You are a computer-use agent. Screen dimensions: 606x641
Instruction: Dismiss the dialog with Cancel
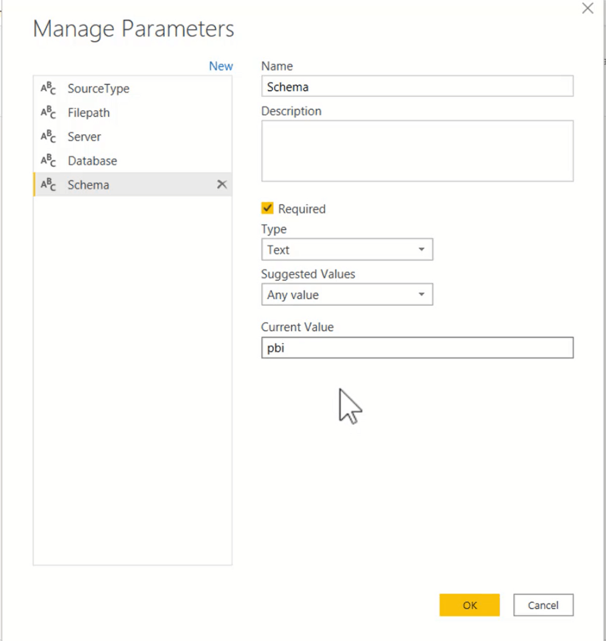click(x=543, y=605)
